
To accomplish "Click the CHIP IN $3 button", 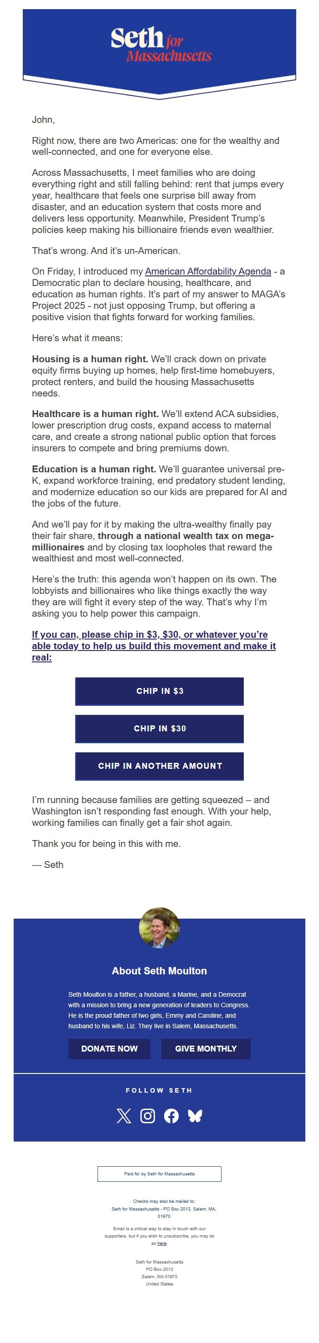I will click(x=159, y=691).
